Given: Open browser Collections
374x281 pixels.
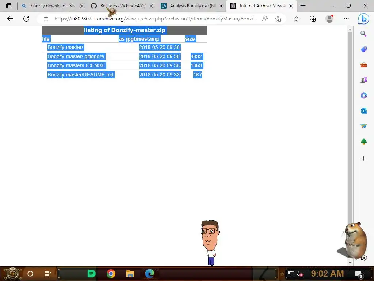Looking at the screenshot, I should point(313,19).
